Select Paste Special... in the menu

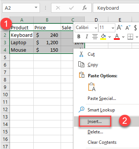102,98
